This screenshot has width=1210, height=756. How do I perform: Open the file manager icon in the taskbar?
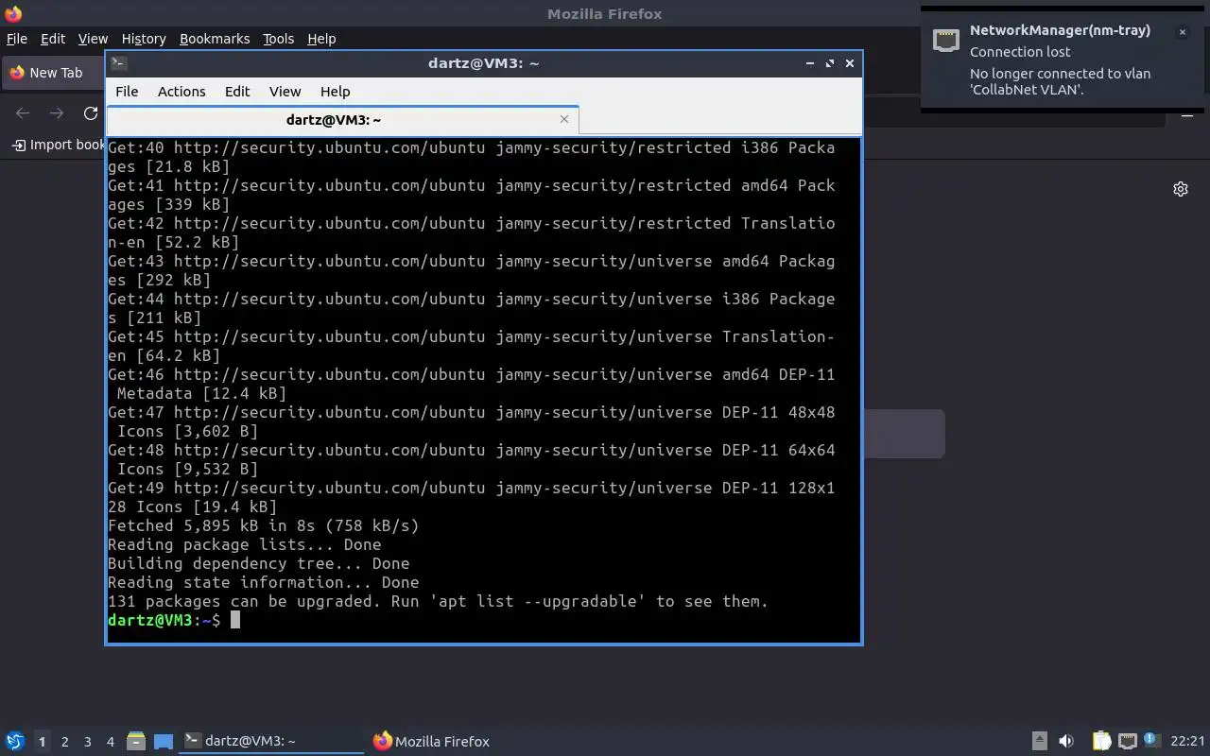135,741
